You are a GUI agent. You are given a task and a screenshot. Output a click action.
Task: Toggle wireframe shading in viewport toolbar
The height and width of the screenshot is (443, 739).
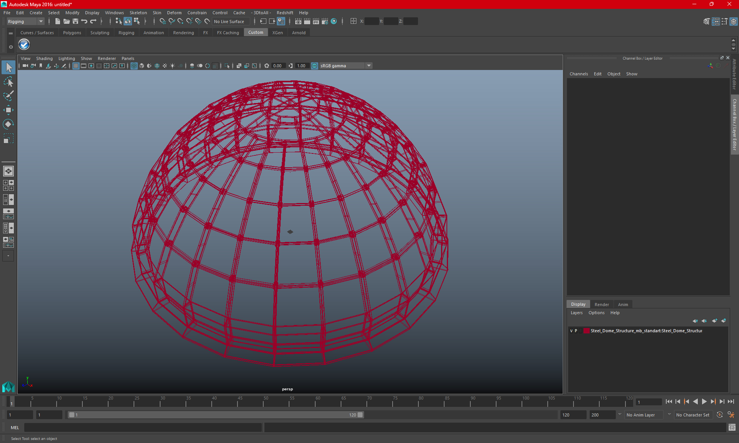[134, 66]
